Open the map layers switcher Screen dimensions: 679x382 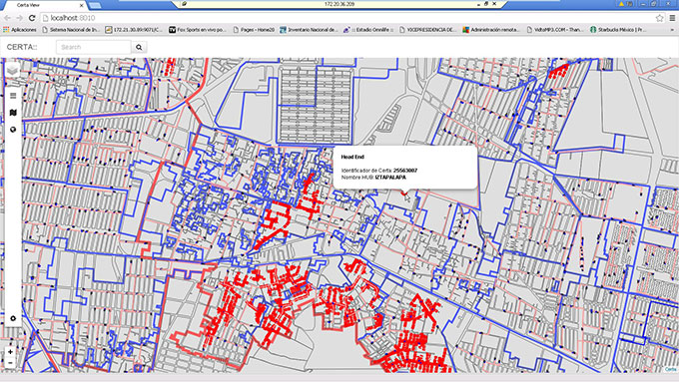click(13, 70)
